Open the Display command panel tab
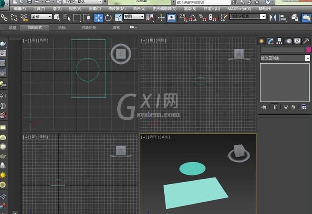 (x=298, y=41)
